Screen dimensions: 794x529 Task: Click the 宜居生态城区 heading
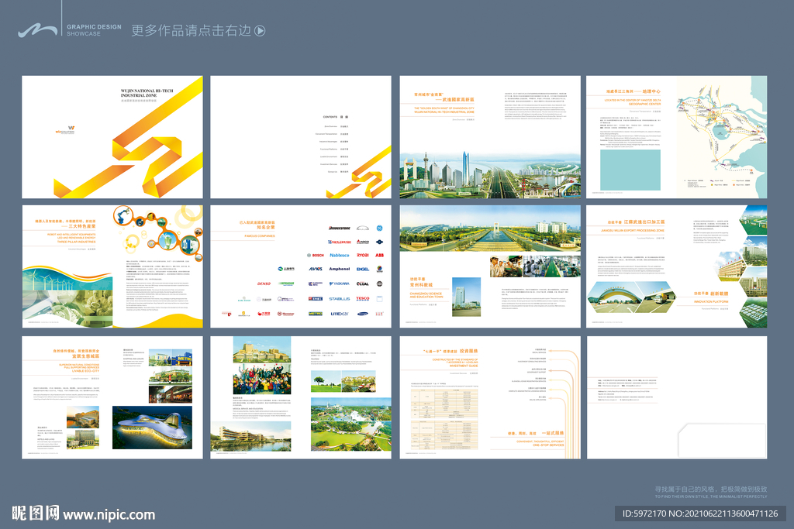click(x=85, y=356)
